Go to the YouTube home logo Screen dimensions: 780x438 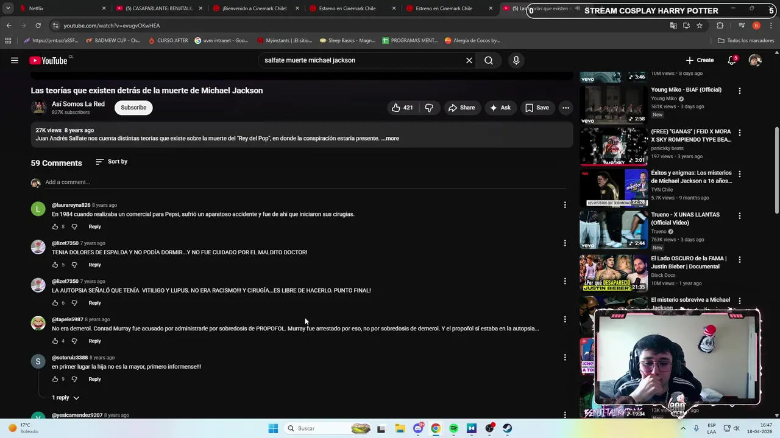tap(49, 60)
